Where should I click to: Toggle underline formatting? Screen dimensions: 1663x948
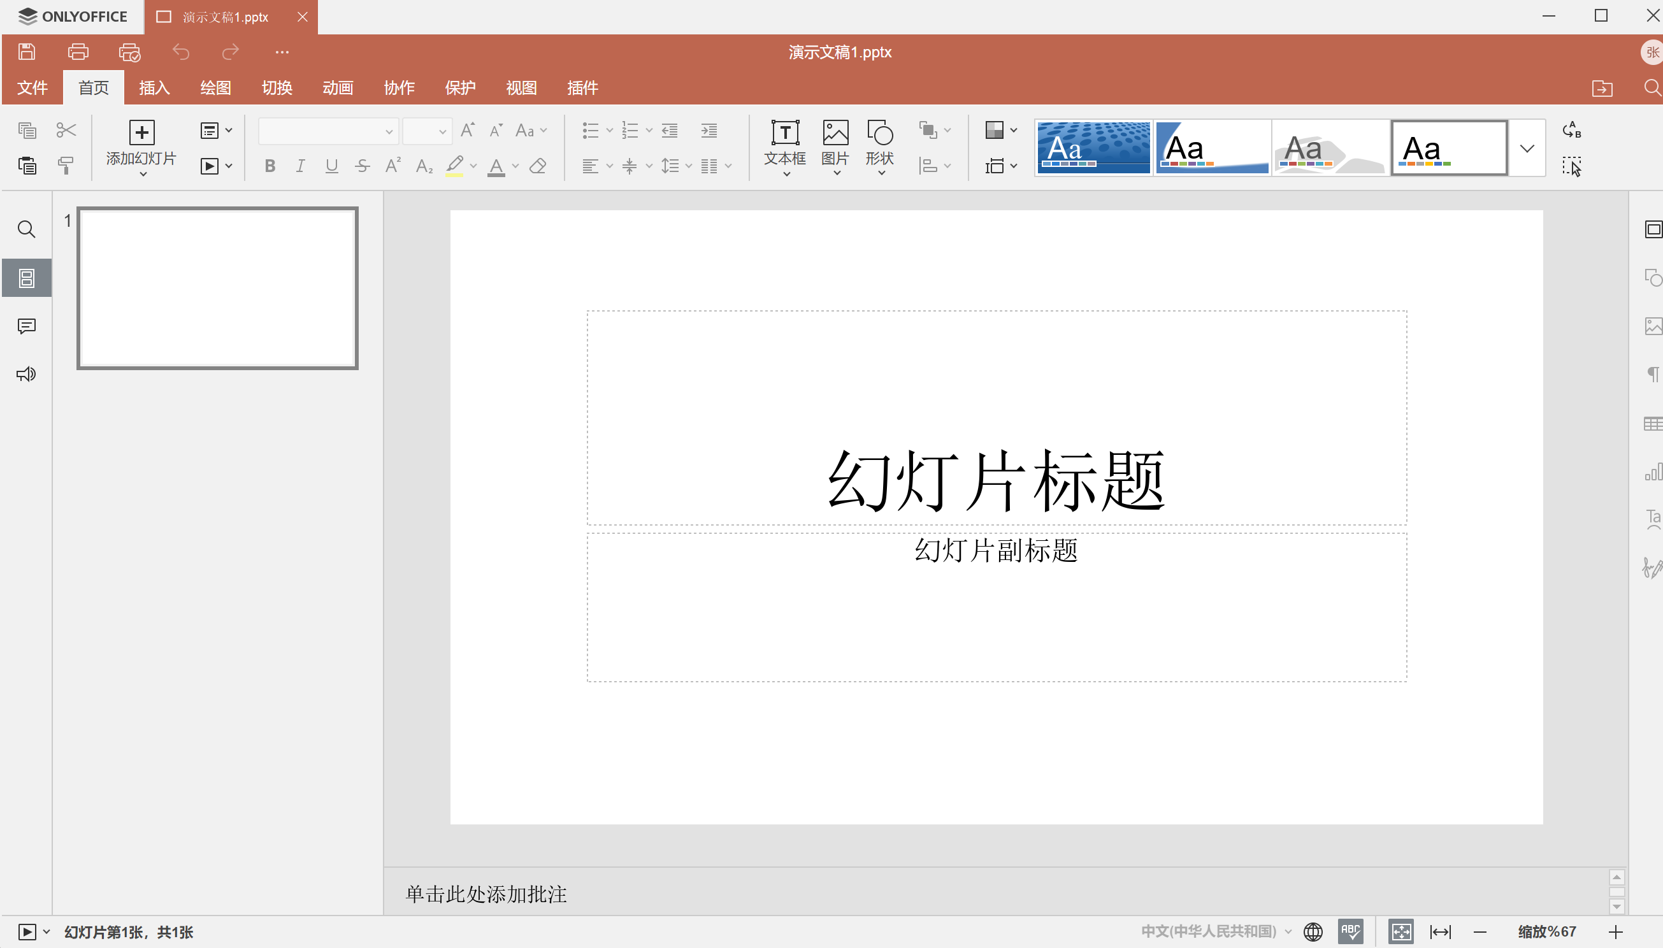tap(331, 166)
